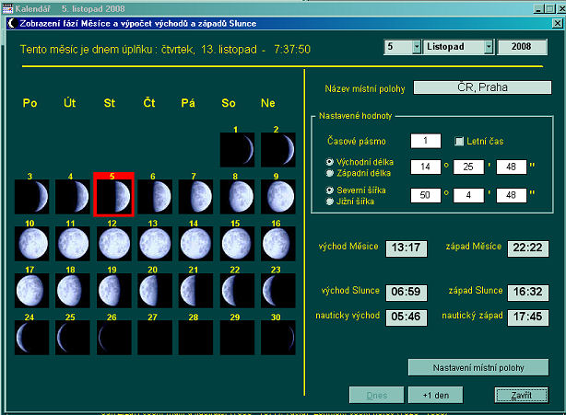Click the highlighted day 5 moon image
This screenshot has width=566, height=415.
pyautogui.click(x=112, y=195)
